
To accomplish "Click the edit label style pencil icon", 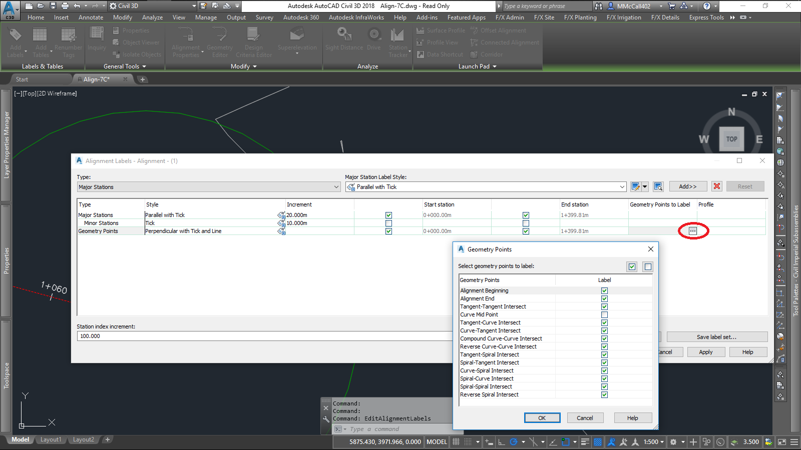I will [636, 186].
